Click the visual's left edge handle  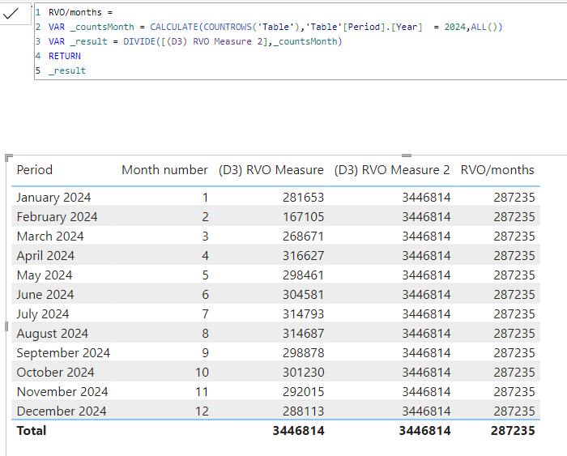[x=6, y=326]
